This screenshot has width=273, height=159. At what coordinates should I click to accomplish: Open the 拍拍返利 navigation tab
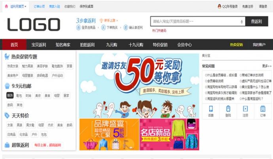[87, 45]
